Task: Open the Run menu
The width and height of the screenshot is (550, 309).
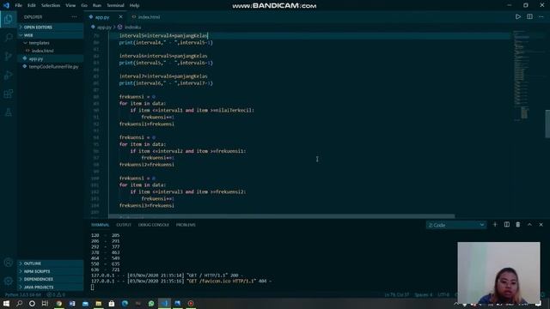Action: [x=97, y=5]
